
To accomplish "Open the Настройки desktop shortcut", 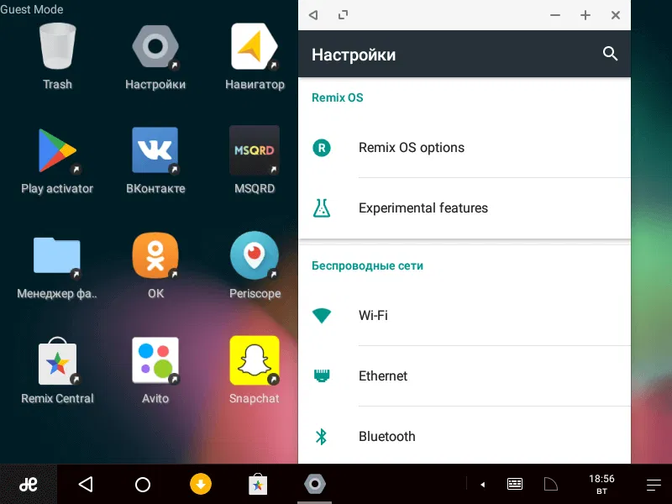I will coord(155,46).
